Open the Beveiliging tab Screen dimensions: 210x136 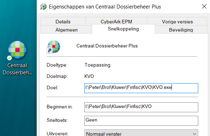click(x=181, y=29)
